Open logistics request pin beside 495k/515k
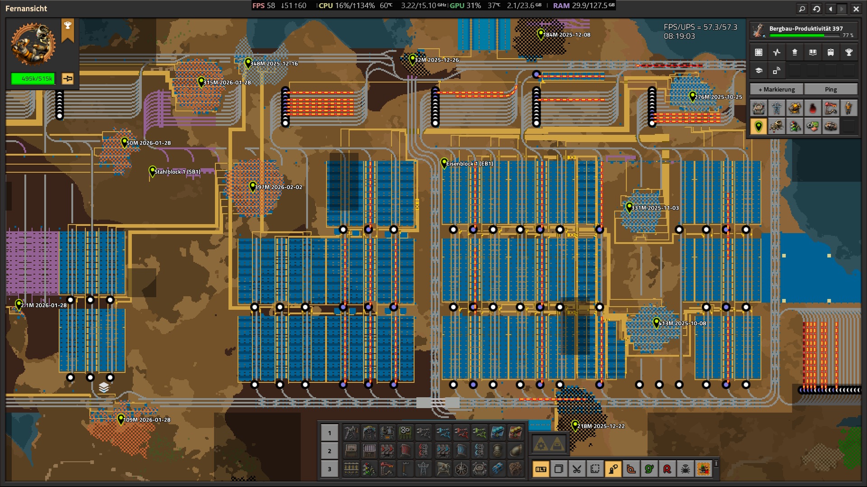867x487 pixels. point(68,79)
